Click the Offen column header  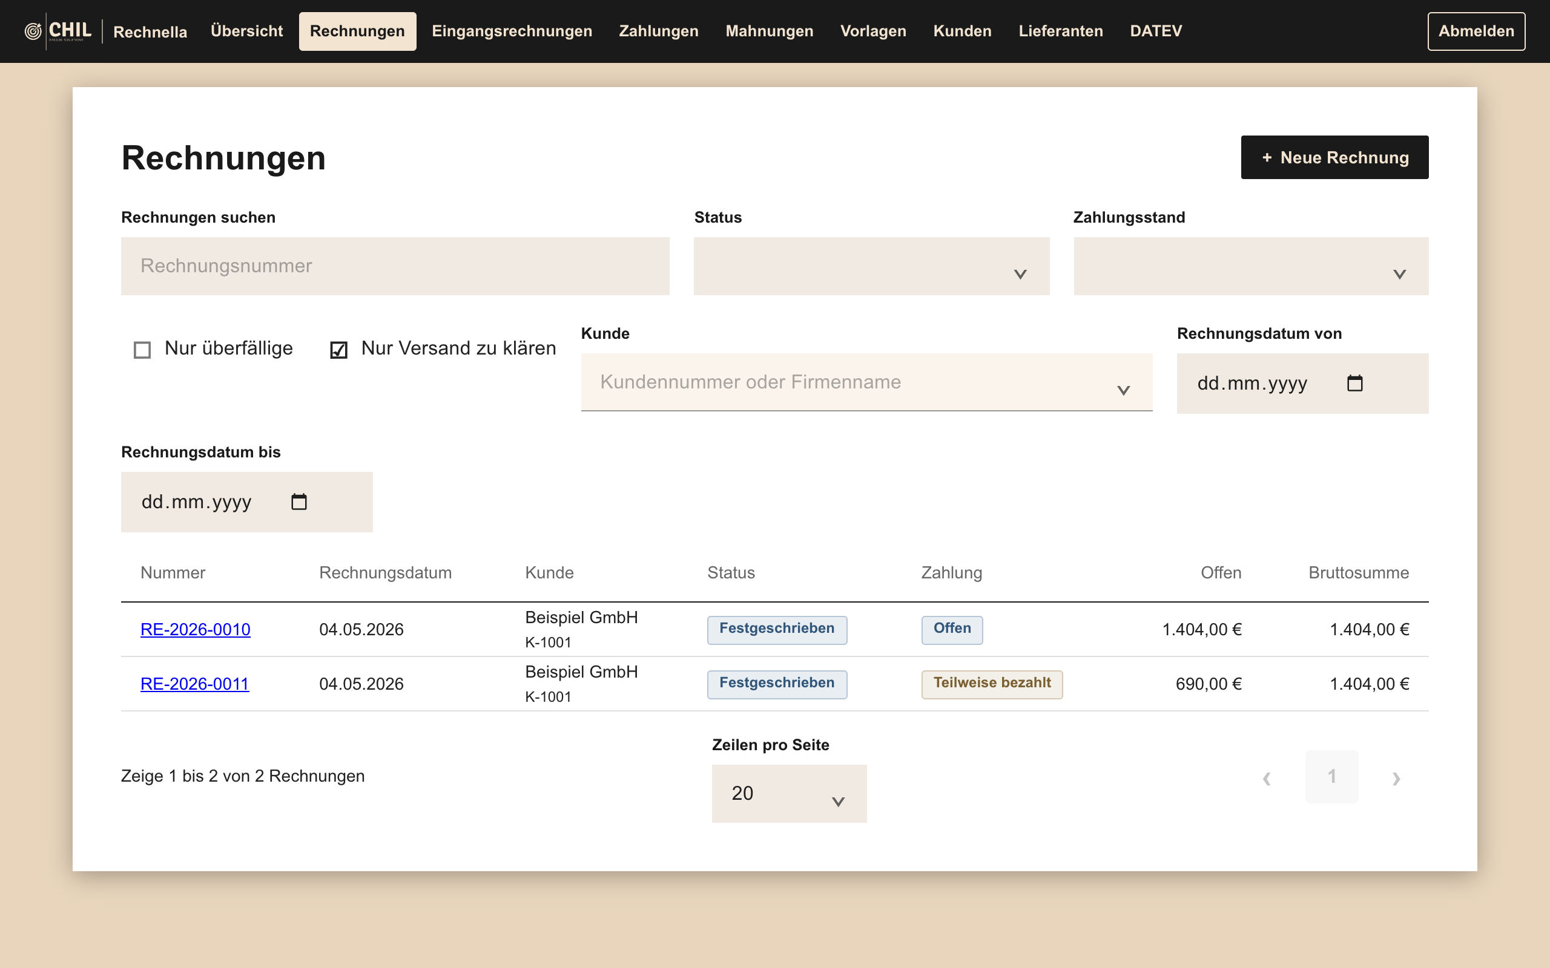pos(1221,572)
